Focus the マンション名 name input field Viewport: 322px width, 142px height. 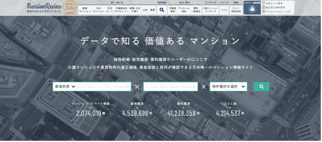tap(170, 87)
